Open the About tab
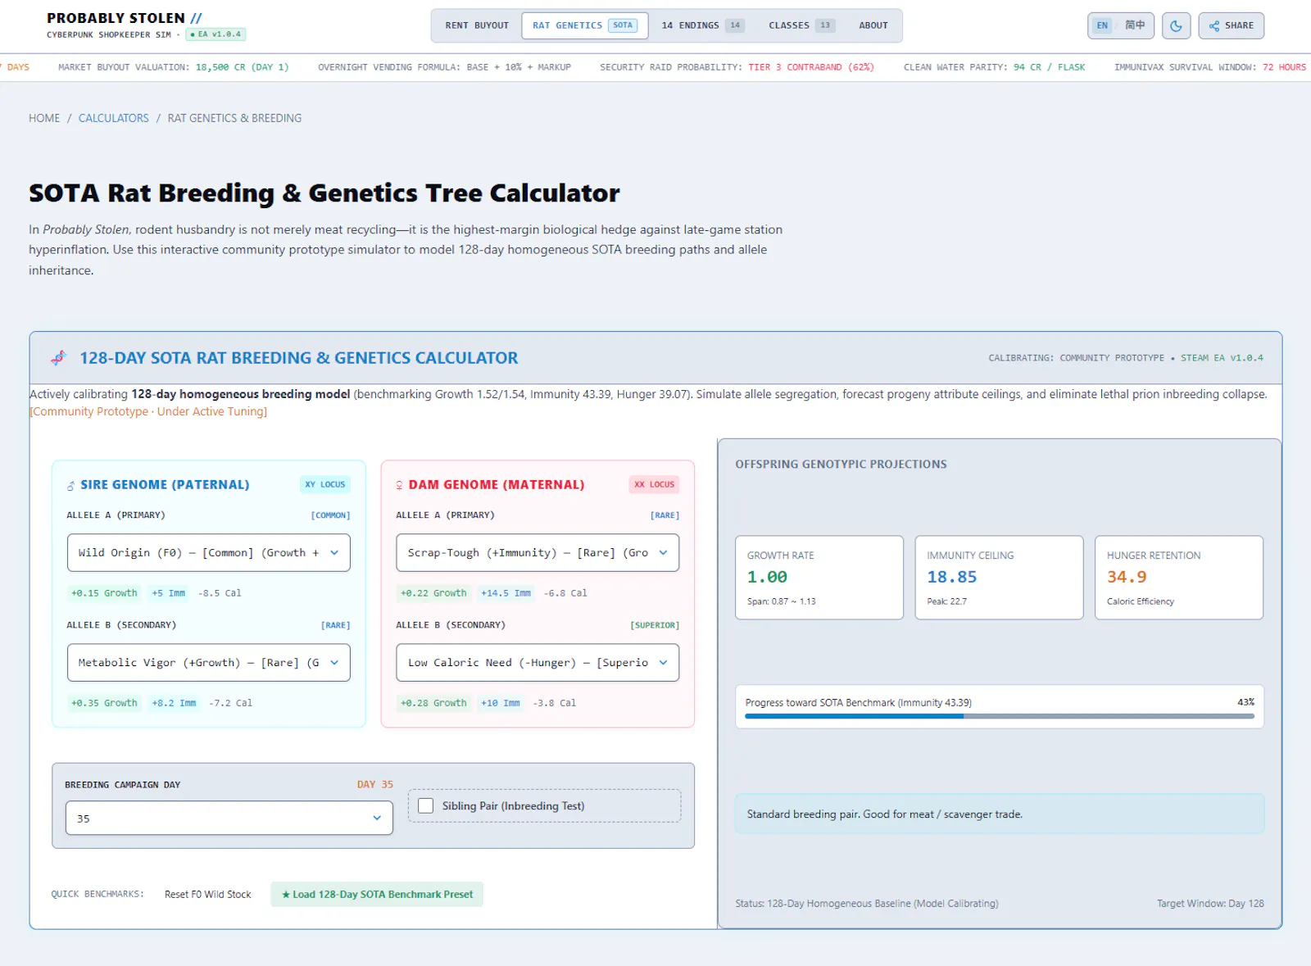1311x966 pixels. click(873, 25)
